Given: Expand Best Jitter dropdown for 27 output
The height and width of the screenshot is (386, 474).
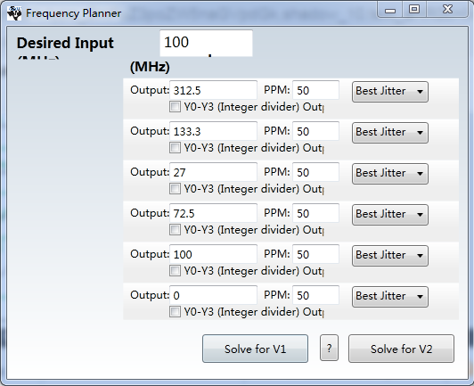Looking at the screenshot, I should coord(390,174).
